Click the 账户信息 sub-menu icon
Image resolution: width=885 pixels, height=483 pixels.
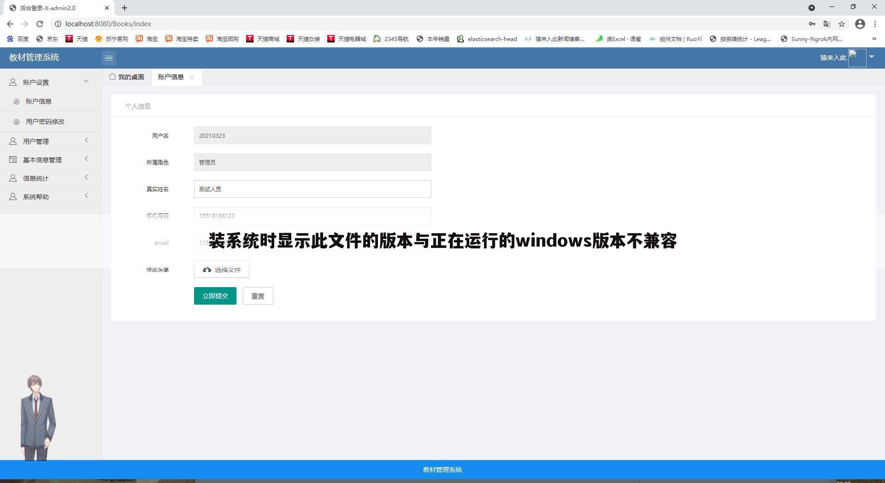17,101
